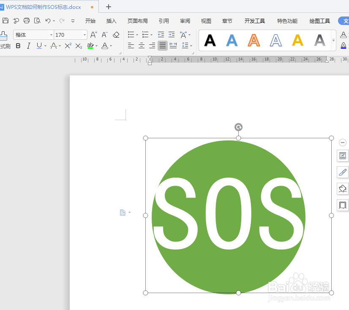Open line spacing dropdown arrow
The image size is (349, 310).
191,46
